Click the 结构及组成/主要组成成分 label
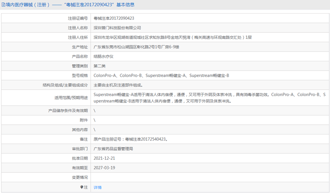 65,85
